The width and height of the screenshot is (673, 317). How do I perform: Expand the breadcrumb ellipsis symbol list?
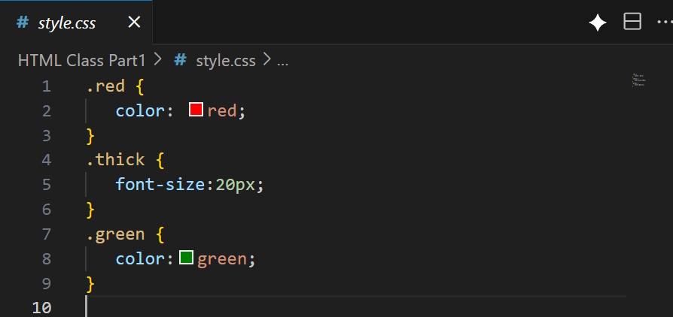pyautogui.click(x=283, y=61)
